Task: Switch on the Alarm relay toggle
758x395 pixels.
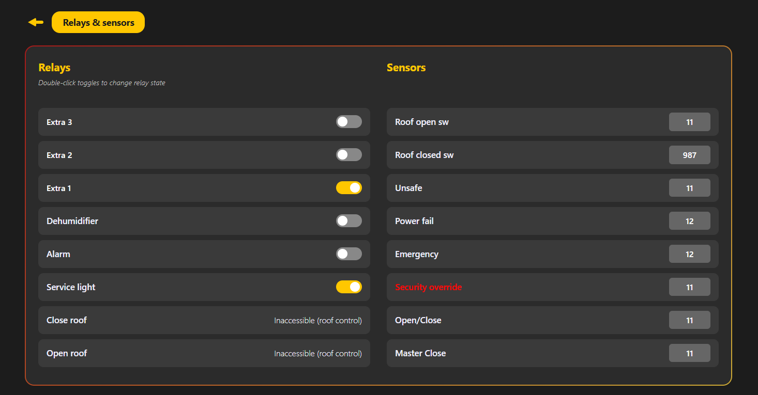Action: [349, 254]
